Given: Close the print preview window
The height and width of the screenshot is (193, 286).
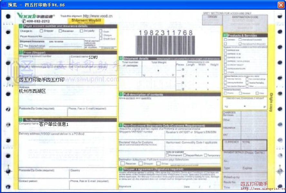Looking at the screenshot, I should point(281,5).
